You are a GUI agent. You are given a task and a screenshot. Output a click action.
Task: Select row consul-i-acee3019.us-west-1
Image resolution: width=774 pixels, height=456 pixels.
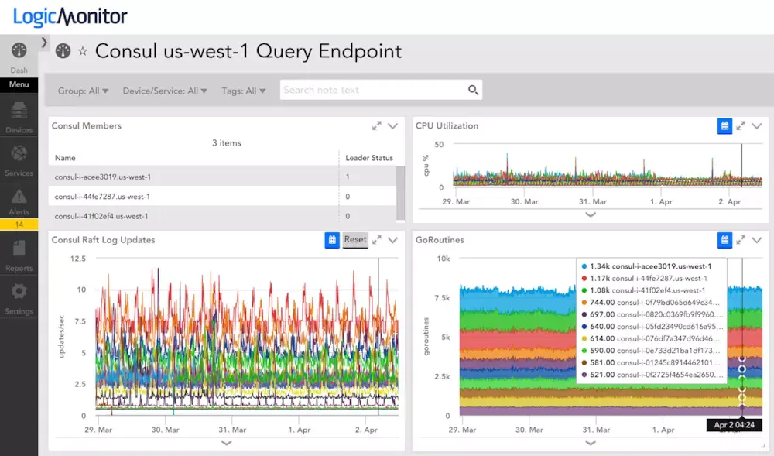(222, 177)
